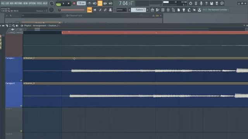Open the help question mark icon

[x=206, y=3]
